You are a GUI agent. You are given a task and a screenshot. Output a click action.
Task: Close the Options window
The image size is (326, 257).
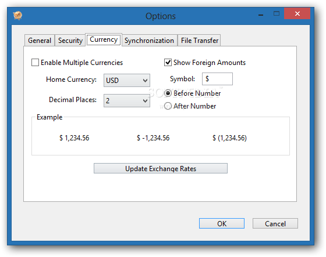point(297,14)
